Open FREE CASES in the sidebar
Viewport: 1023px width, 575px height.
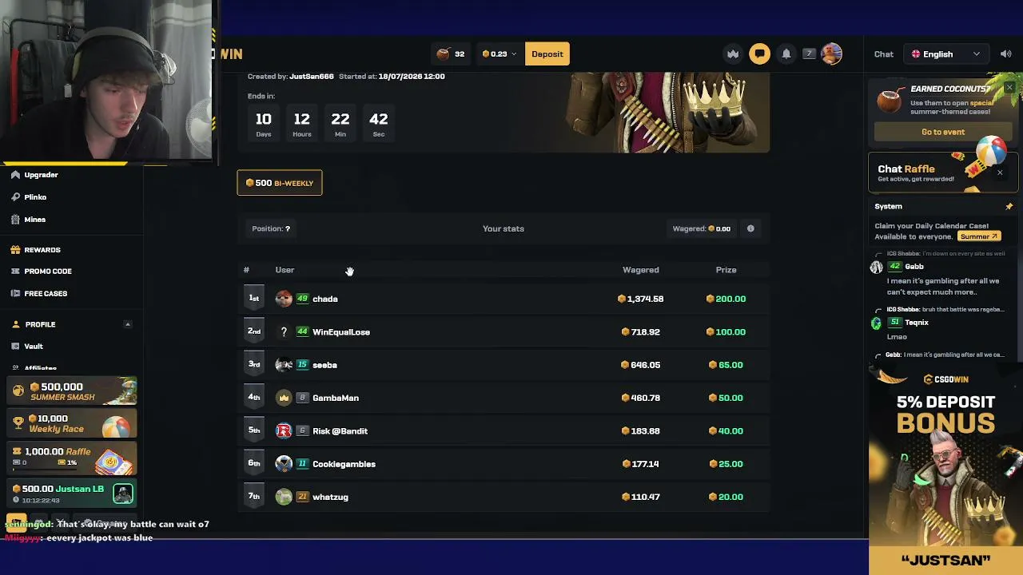pos(46,294)
